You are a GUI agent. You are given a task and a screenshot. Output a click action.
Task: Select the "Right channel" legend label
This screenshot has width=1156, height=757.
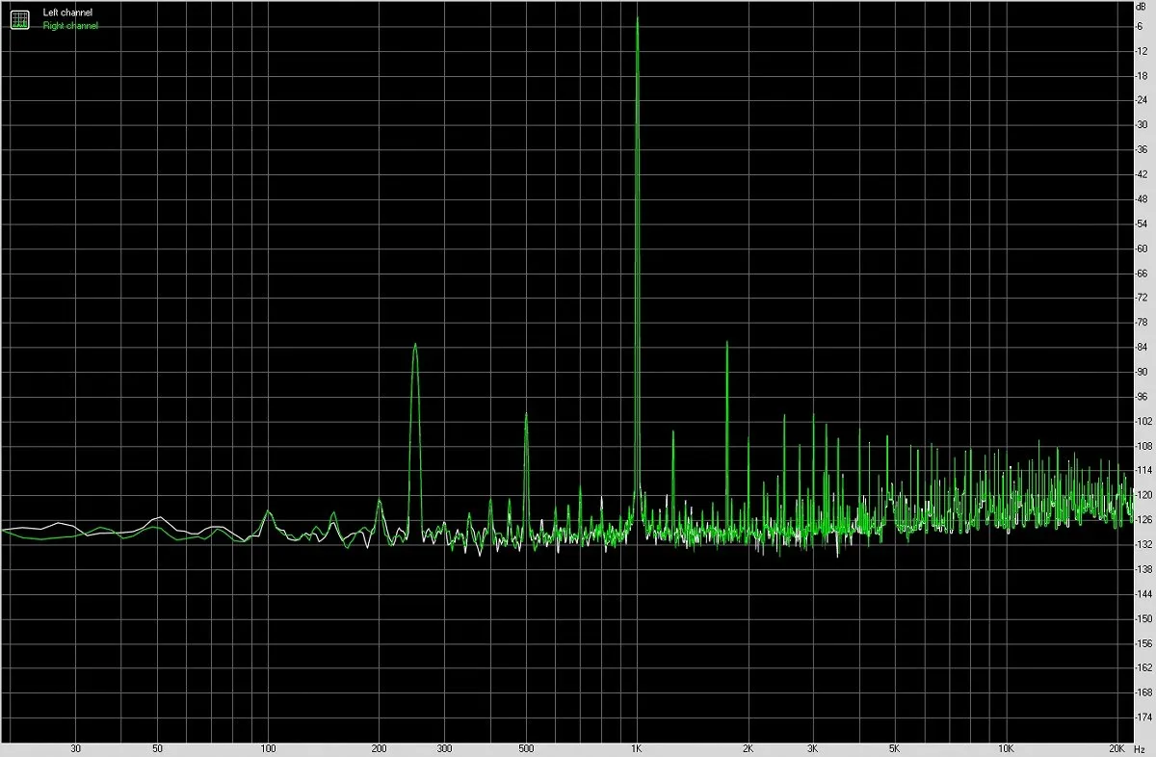[x=70, y=26]
